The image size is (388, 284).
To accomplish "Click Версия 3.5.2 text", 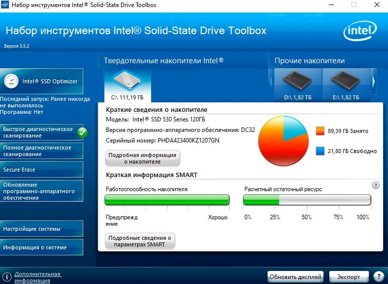I will coord(17,46).
